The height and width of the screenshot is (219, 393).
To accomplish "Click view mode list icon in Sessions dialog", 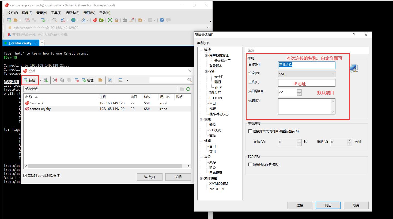I will point(120,80).
